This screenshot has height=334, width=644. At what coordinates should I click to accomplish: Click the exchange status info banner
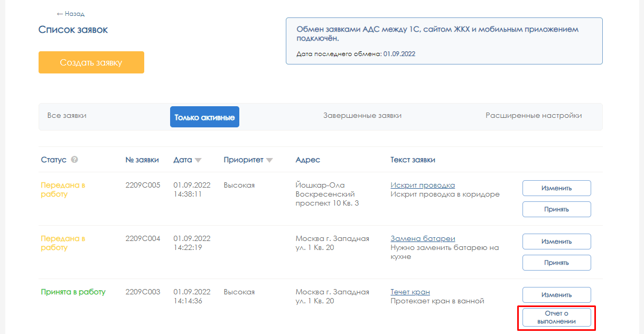click(x=444, y=41)
